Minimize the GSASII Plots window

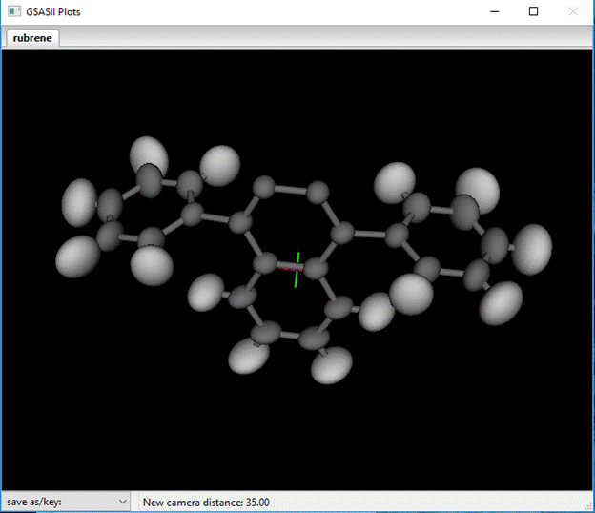click(x=493, y=11)
